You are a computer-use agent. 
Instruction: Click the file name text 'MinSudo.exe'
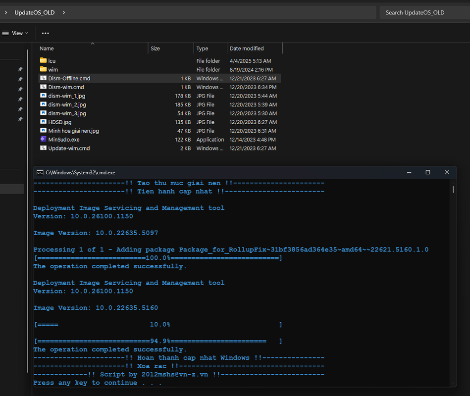click(64, 139)
